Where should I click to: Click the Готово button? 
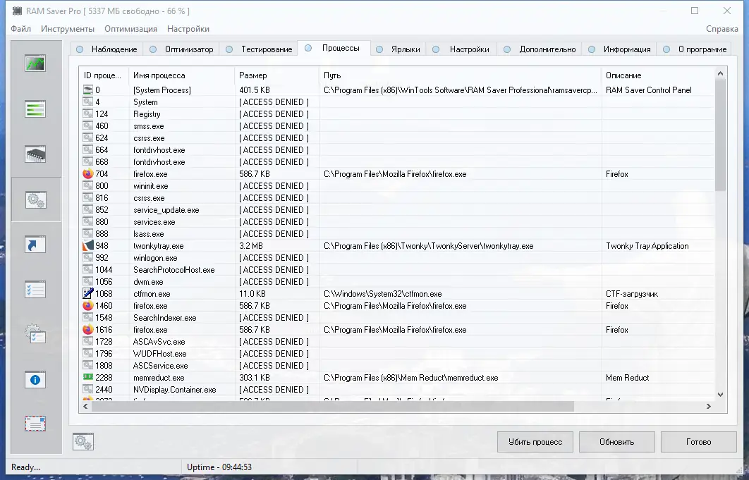698,442
